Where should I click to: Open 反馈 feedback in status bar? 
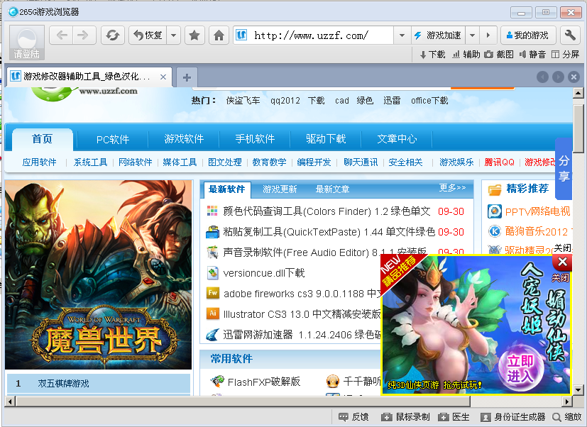(x=353, y=417)
